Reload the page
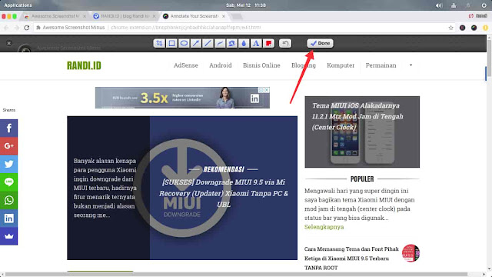The image size is (492, 277). (27, 28)
